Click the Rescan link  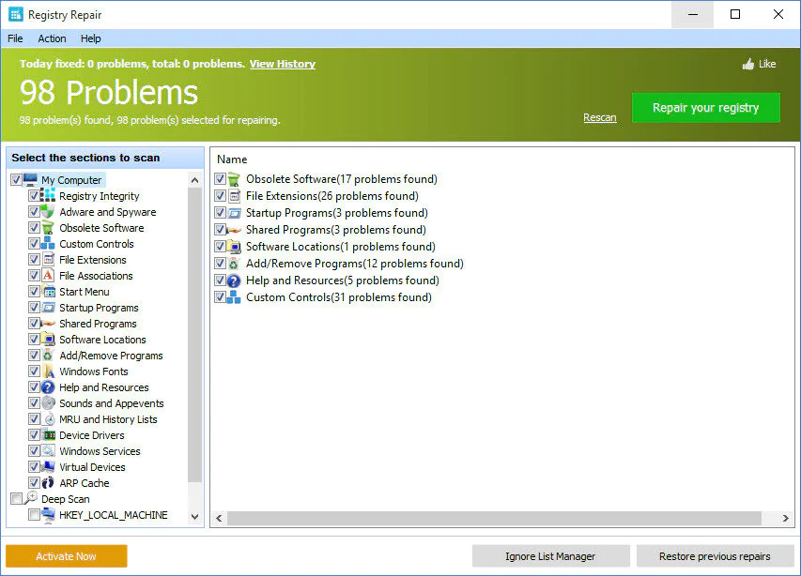[600, 117]
